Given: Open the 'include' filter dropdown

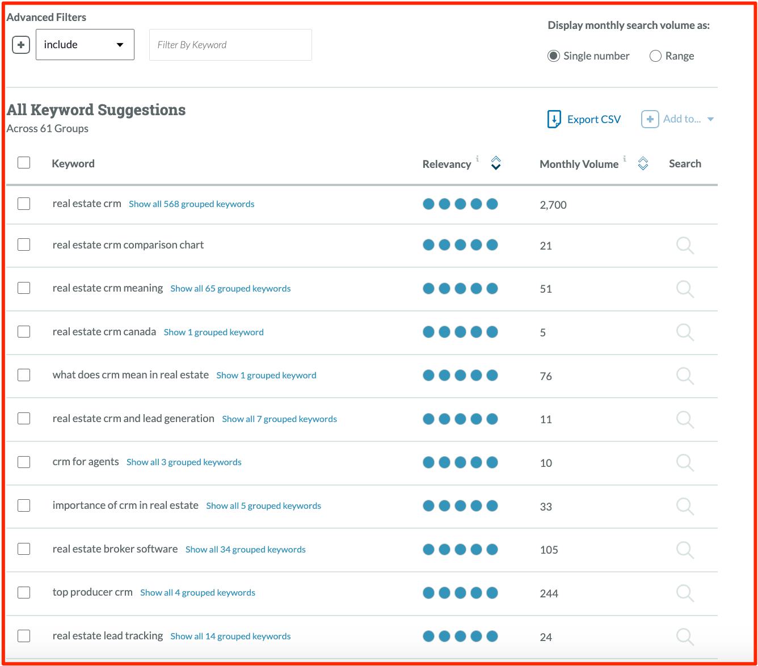Looking at the screenshot, I should click(x=84, y=44).
